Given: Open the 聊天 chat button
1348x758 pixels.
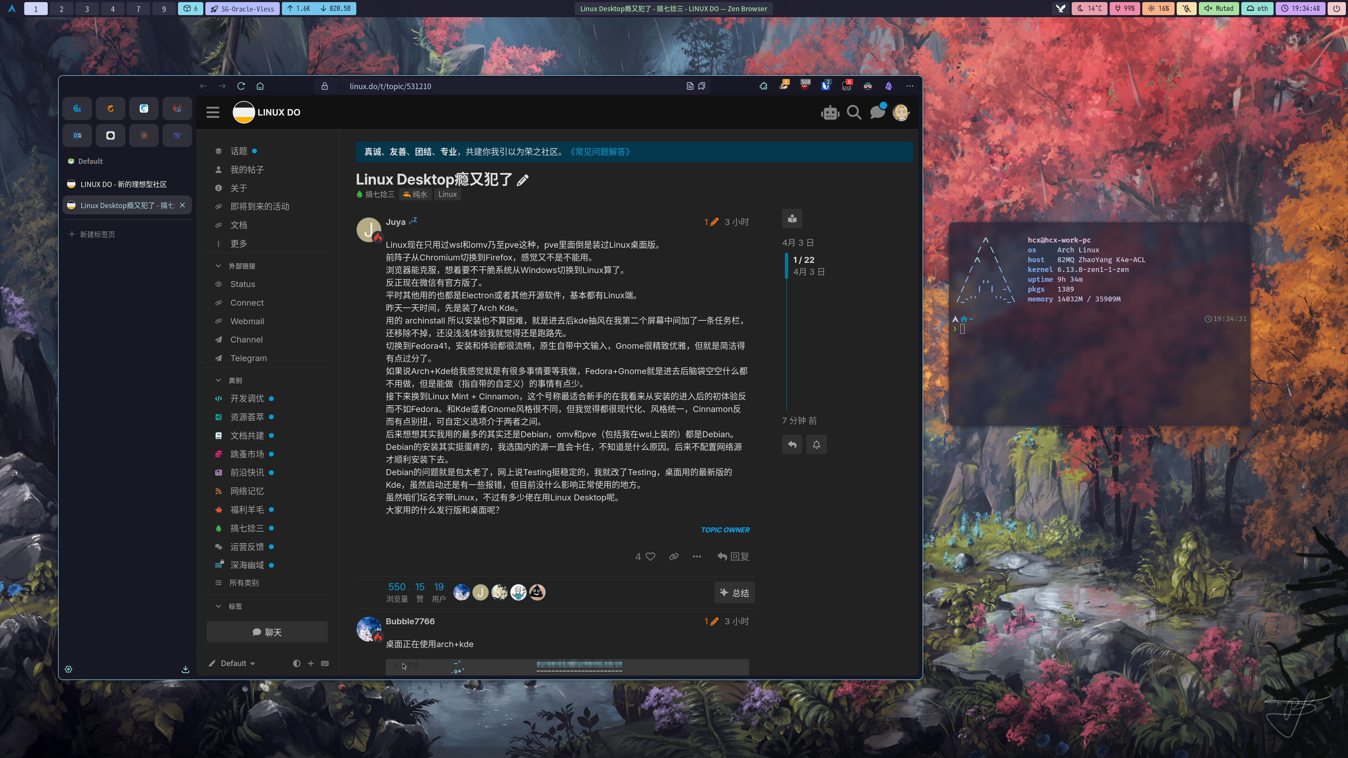Looking at the screenshot, I should point(267,632).
